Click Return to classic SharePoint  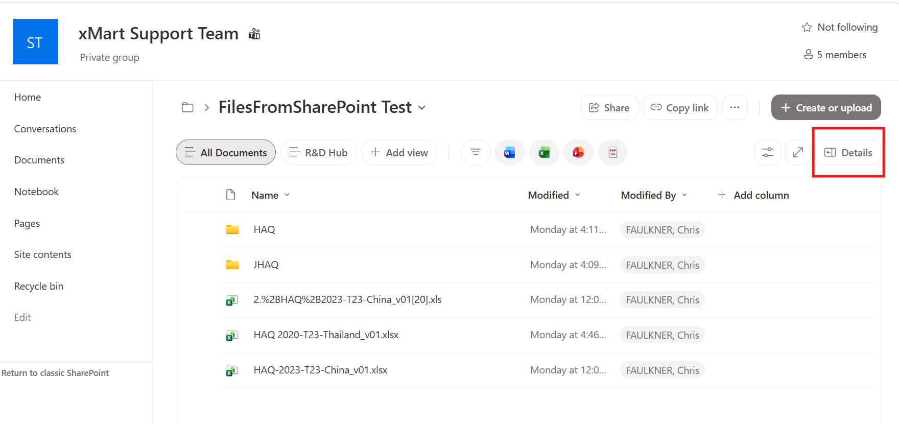coord(55,373)
